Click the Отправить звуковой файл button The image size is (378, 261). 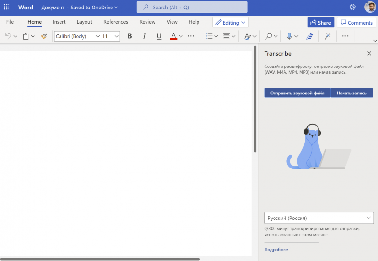click(297, 93)
